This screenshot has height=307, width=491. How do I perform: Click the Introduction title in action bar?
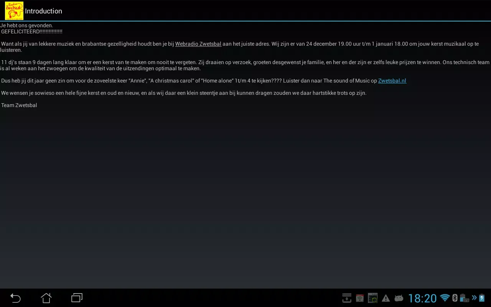43,11
